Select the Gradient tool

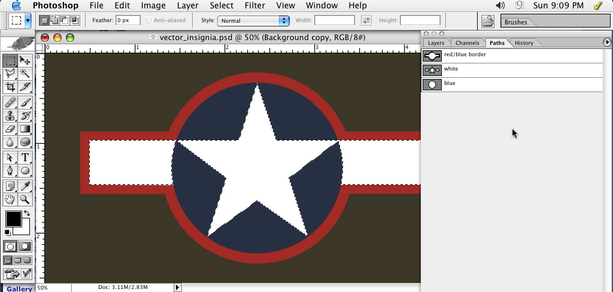25,129
